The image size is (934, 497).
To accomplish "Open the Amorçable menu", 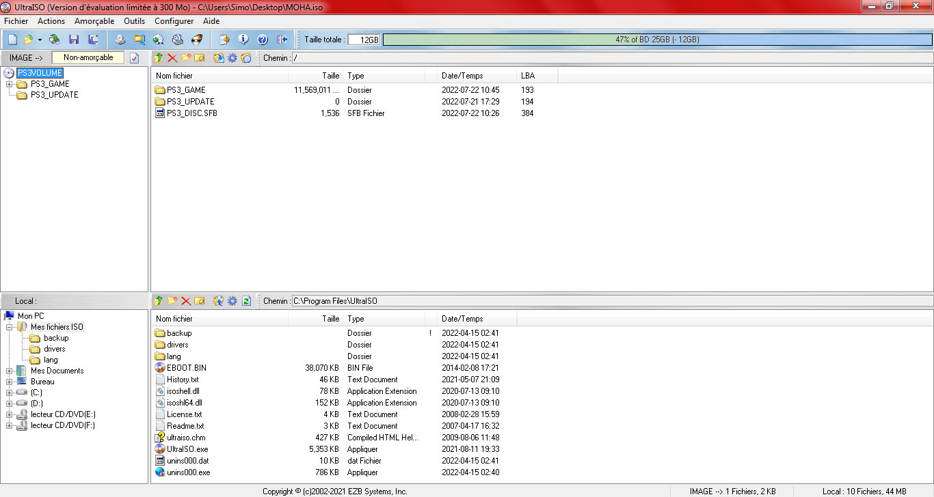I will (x=94, y=21).
